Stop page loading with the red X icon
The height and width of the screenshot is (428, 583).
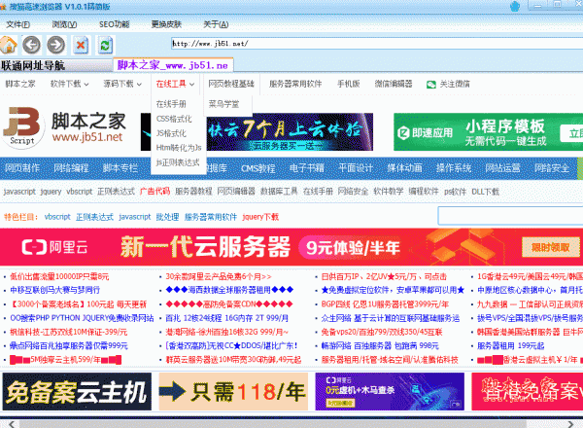point(81,46)
